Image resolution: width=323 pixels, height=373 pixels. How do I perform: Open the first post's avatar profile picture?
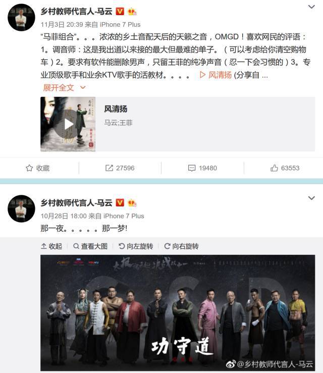(21, 17)
